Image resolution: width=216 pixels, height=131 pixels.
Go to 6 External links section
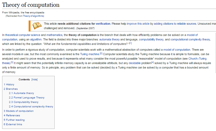[13, 124]
